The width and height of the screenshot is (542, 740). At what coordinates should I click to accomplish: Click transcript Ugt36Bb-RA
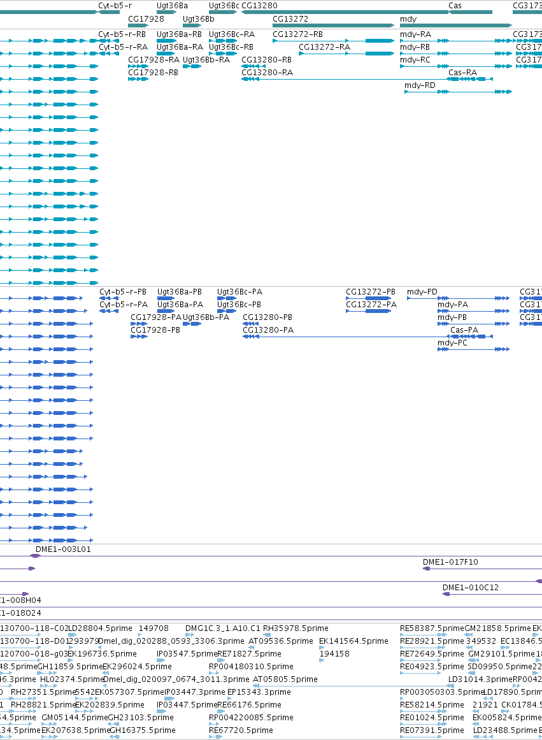coord(206,60)
